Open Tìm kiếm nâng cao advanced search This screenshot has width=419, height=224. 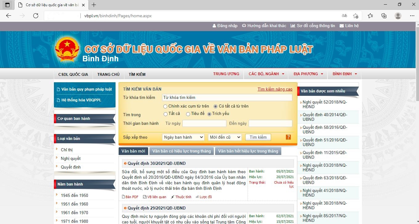pos(275,89)
